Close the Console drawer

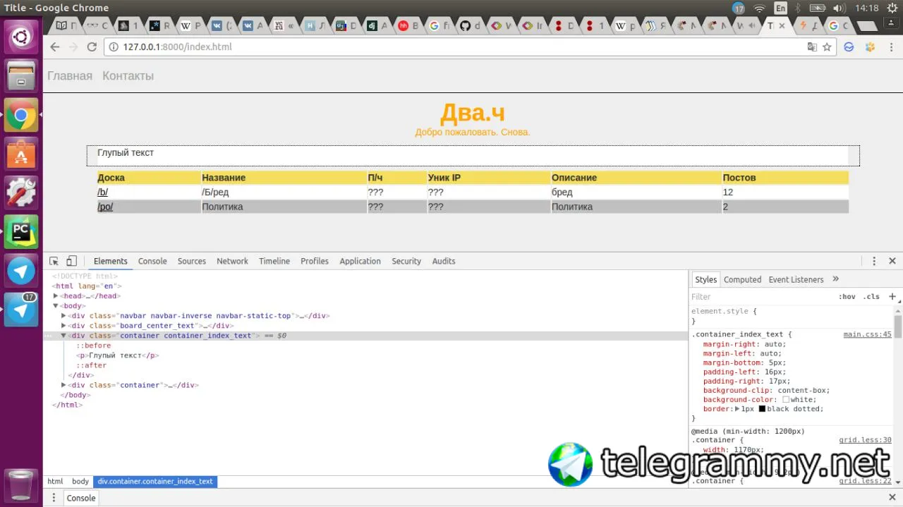click(x=892, y=498)
